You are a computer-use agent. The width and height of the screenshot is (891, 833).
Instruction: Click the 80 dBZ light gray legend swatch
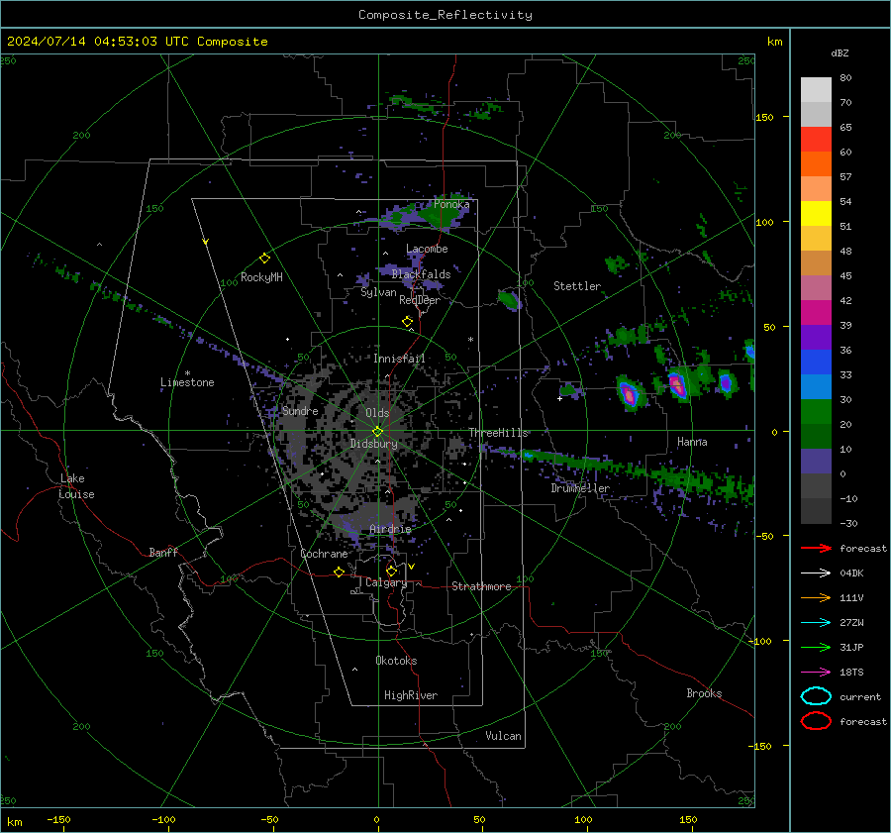tap(816, 89)
